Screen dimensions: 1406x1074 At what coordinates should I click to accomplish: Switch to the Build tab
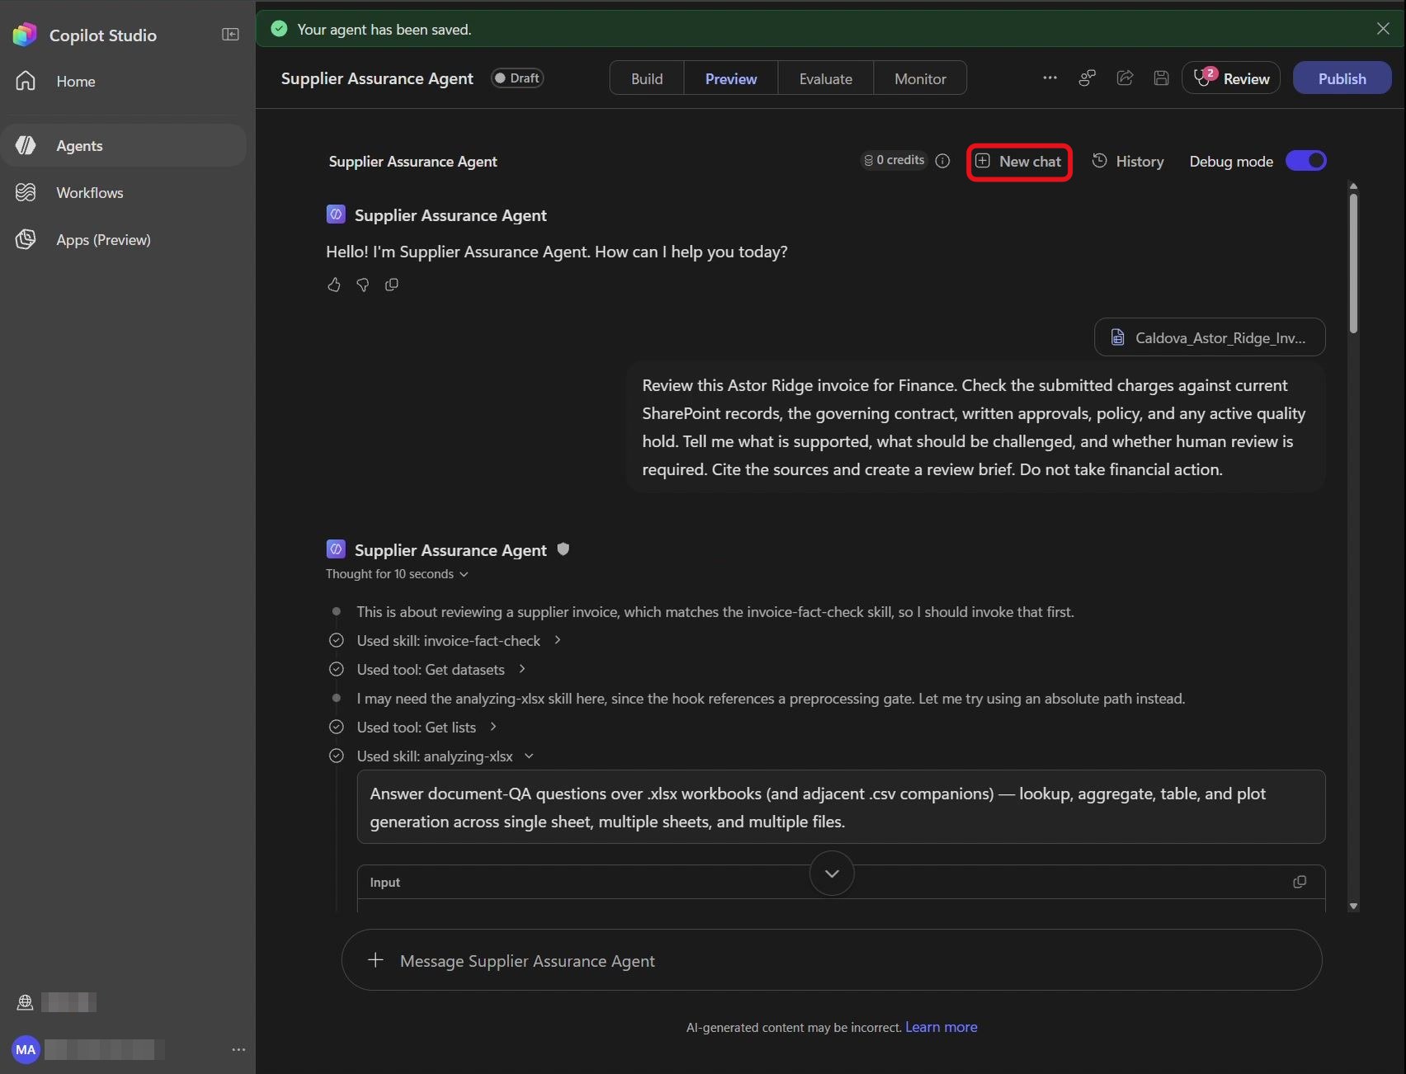pos(647,78)
